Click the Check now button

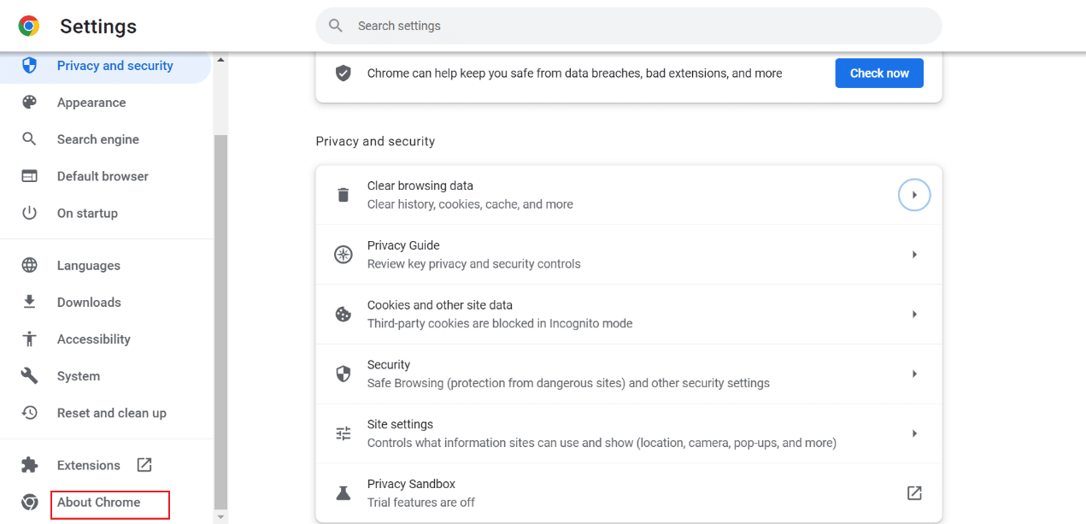pos(879,74)
